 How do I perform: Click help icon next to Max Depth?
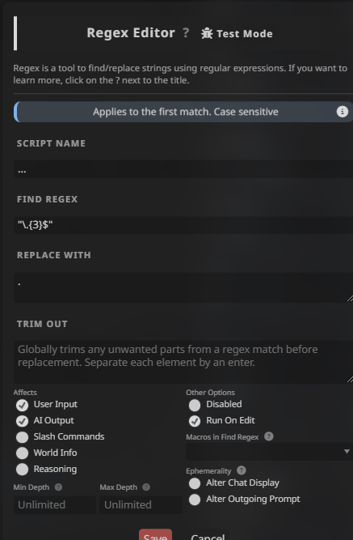click(146, 487)
